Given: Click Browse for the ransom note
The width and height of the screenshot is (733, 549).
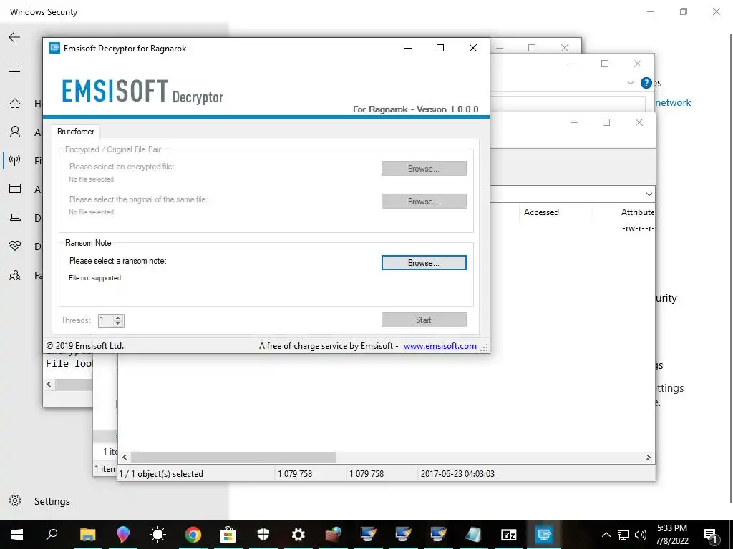Looking at the screenshot, I should 424,263.
